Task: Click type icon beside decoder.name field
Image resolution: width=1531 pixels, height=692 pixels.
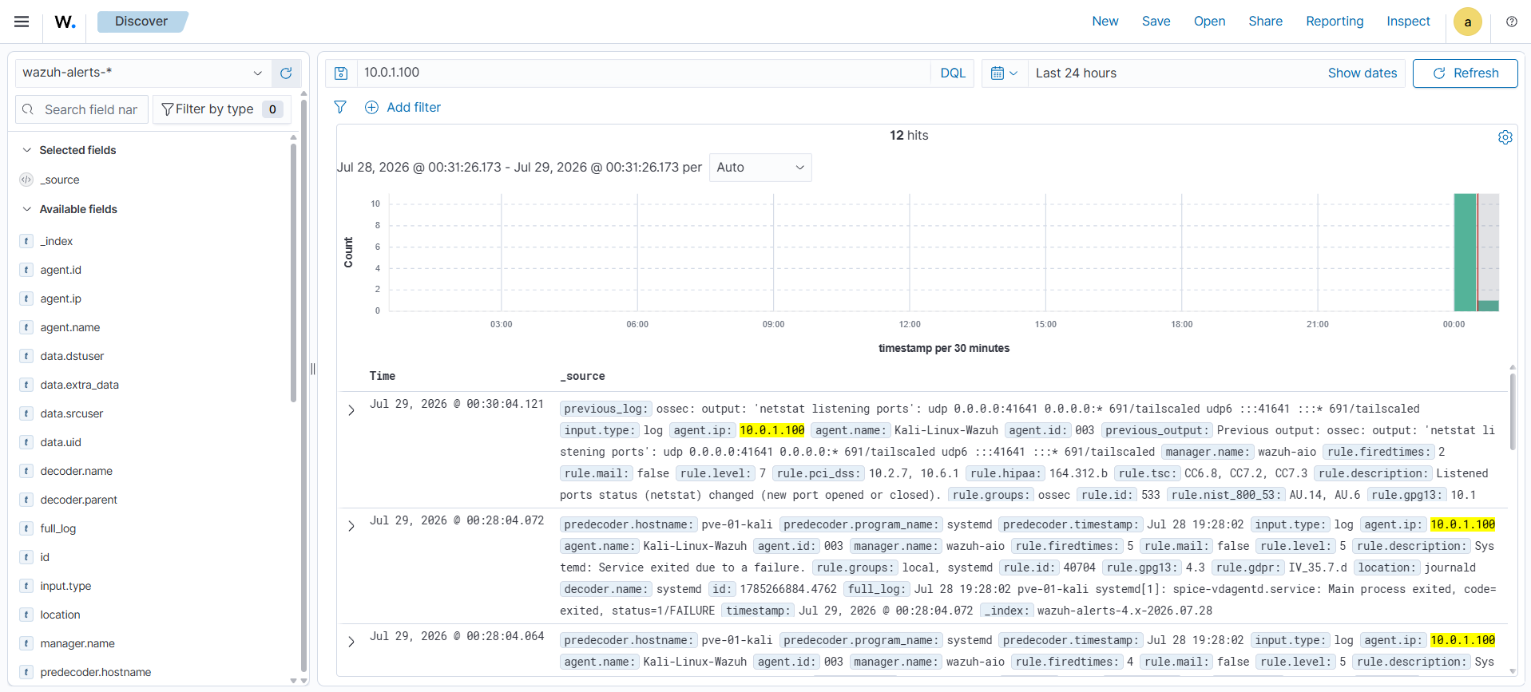Action: pos(26,471)
